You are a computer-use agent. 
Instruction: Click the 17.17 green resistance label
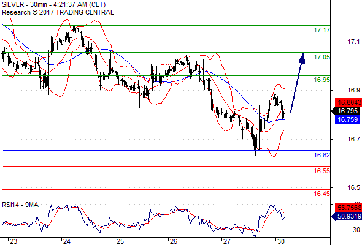(322, 30)
